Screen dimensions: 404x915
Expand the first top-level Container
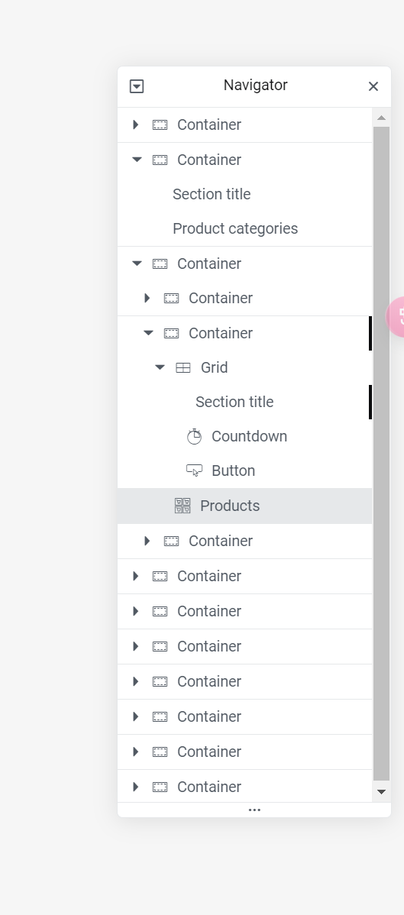(x=136, y=125)
